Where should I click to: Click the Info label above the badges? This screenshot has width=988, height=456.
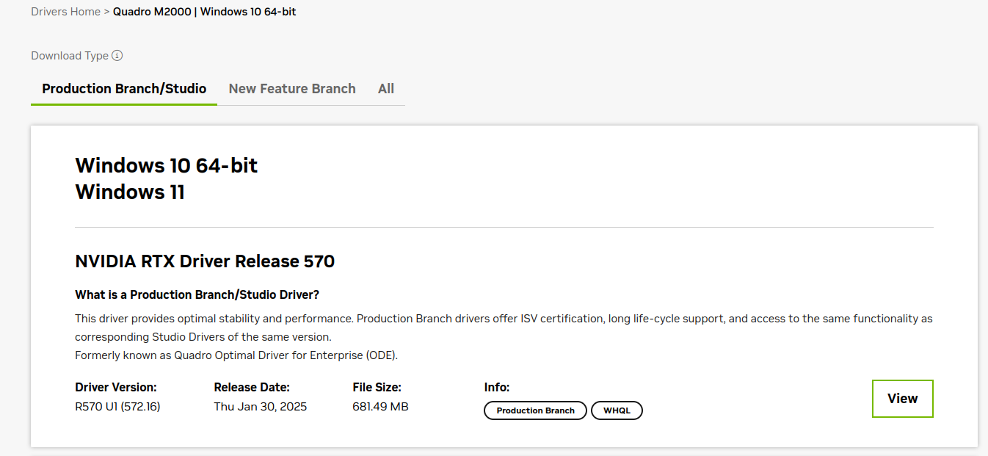496,387
